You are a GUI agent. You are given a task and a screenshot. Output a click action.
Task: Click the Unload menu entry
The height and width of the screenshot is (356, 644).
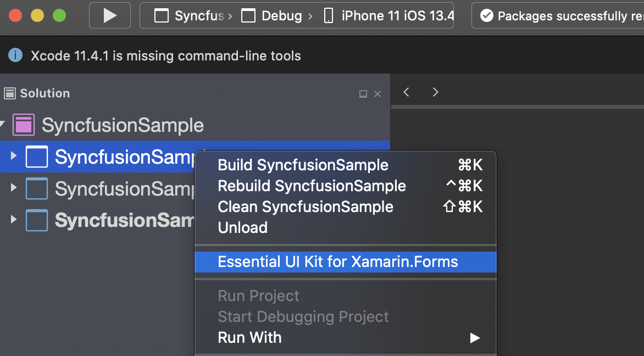pyautogui.click(x=242, y=227)
